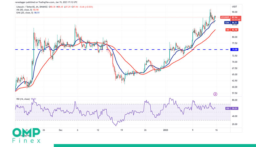Viewport: 256px width, 147px height.
Task: Click the purple lightning bolt icon
Action: 215,94
